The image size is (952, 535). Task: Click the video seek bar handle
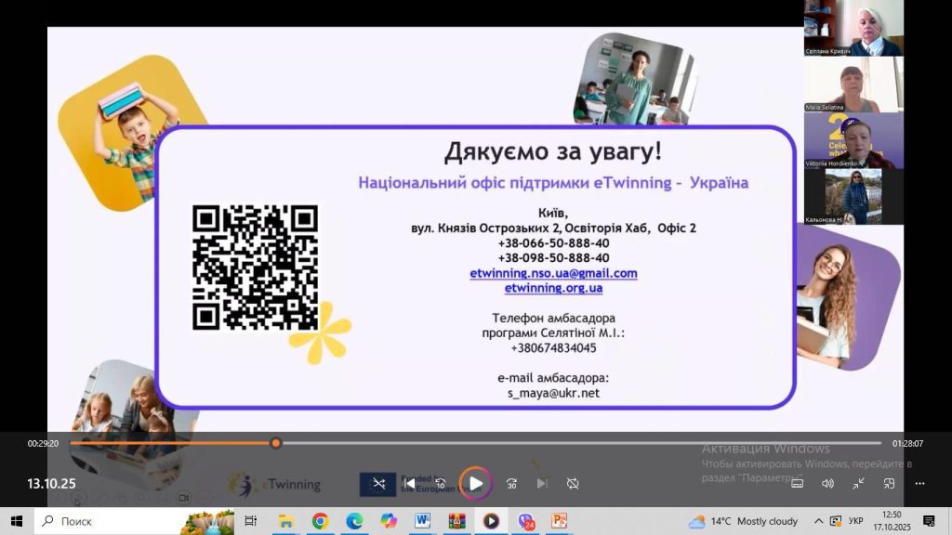(275, 443)
